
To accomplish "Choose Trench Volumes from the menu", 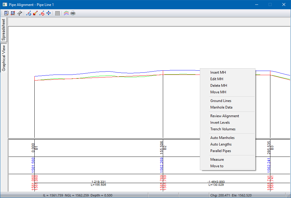I will (223, 129).
